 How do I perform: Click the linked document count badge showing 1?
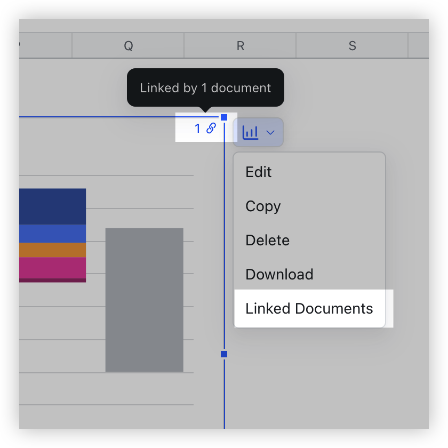(198, 129)
